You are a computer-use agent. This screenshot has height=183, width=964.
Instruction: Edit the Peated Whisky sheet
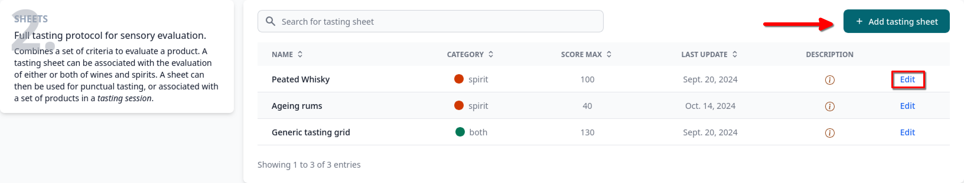[907, 79]
